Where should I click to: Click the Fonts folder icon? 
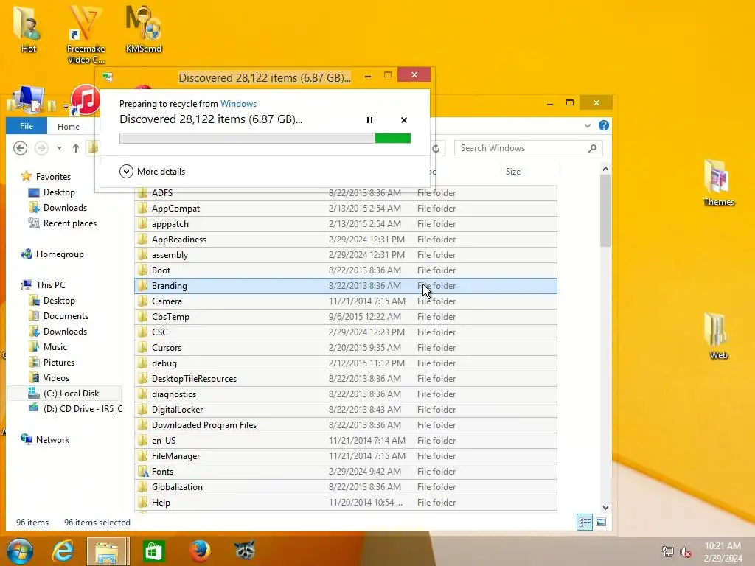pos(142,471)
